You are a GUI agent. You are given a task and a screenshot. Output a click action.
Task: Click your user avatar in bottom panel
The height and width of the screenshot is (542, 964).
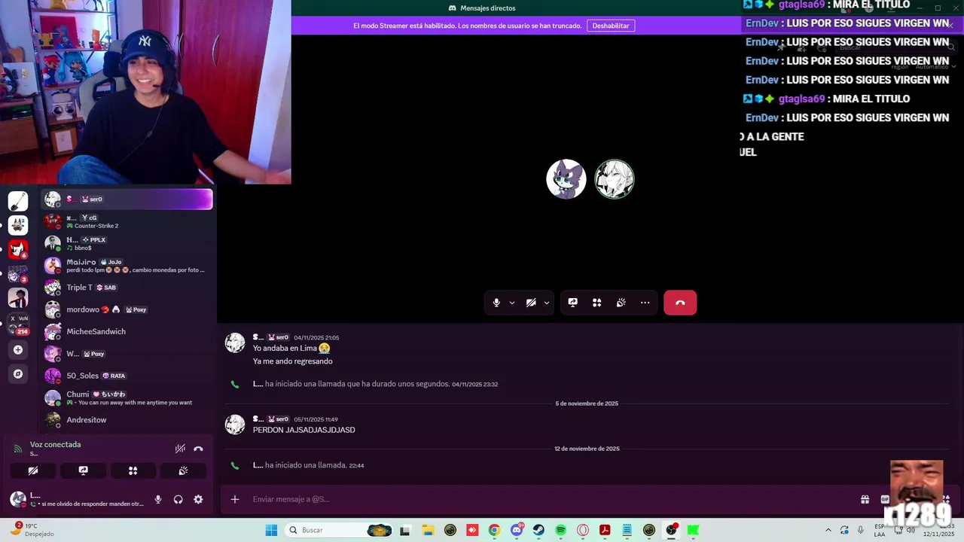(x=18, y=499)
